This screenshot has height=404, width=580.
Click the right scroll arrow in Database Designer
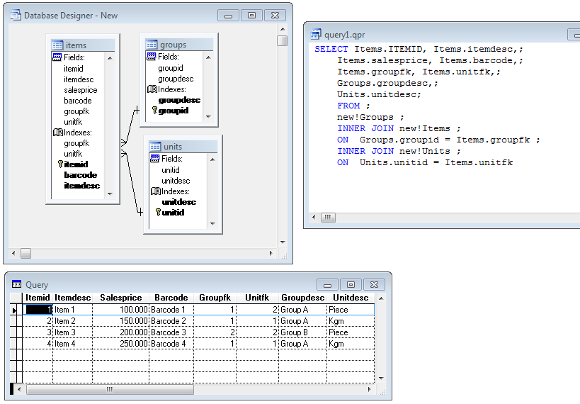click(271, 253)
